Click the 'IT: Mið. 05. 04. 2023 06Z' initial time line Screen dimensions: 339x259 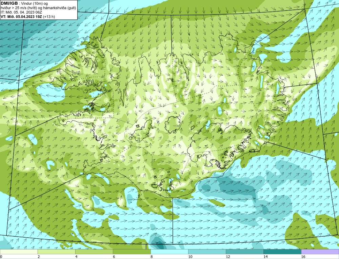tap(21, 12)
